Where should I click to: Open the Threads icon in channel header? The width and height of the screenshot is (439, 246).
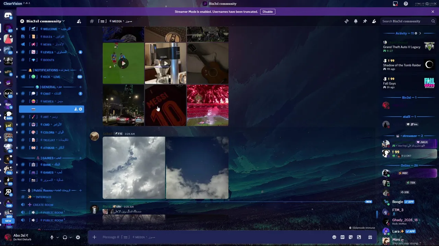(x=346, y=21)
